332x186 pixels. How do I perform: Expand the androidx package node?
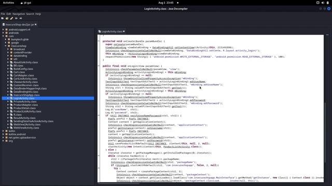coord(3,33)
